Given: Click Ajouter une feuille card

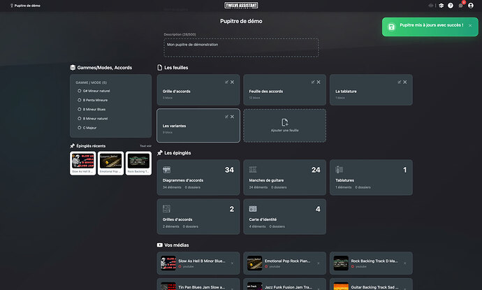Looking at the screenshot, I should [x=284, y=126].
